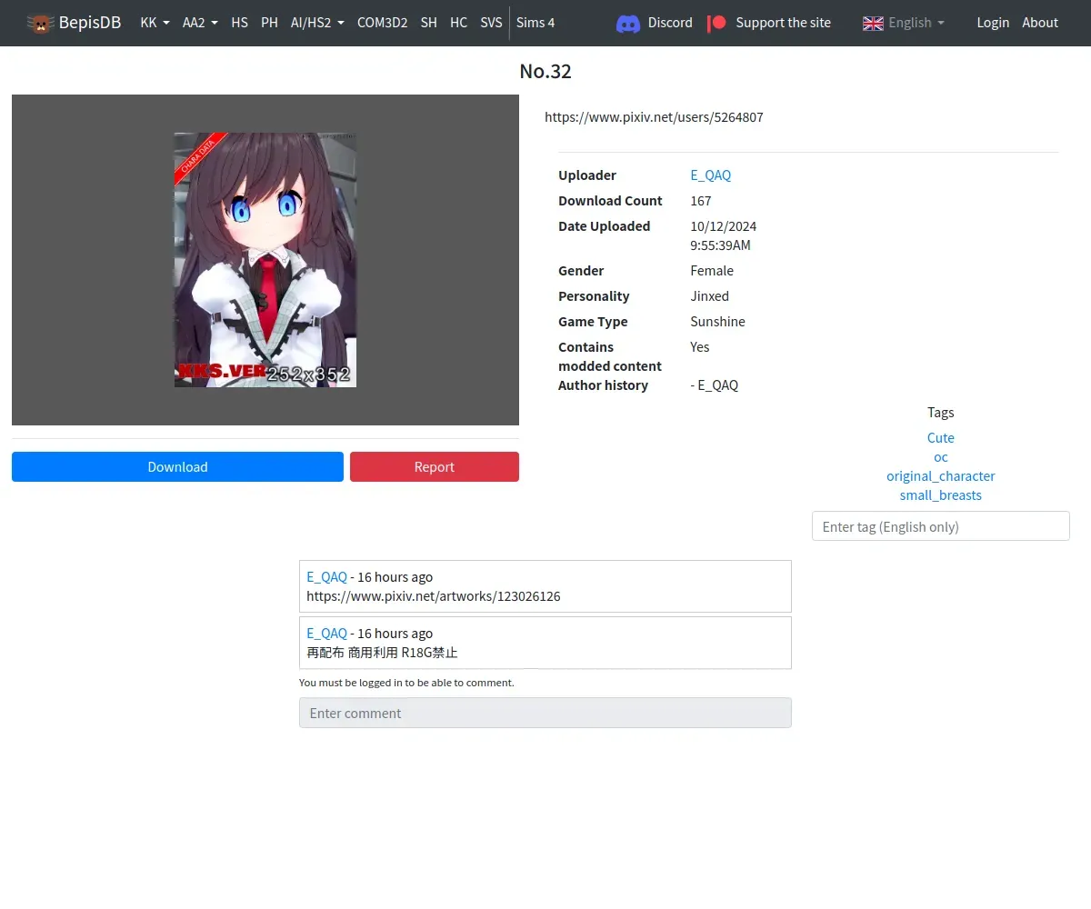Expand the AA2 dropdown menu
The height and width of the screenshot is (909, 1091).
click(x=200, y=23)
